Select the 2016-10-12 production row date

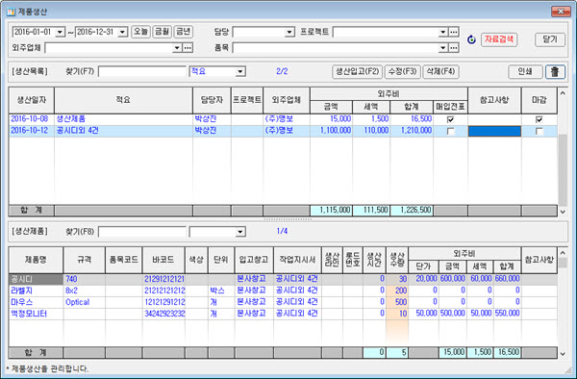pyautogui.click(x=30, y=131)
